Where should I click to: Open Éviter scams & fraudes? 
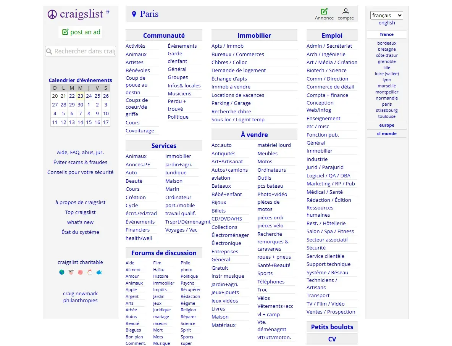pos(80,162)
